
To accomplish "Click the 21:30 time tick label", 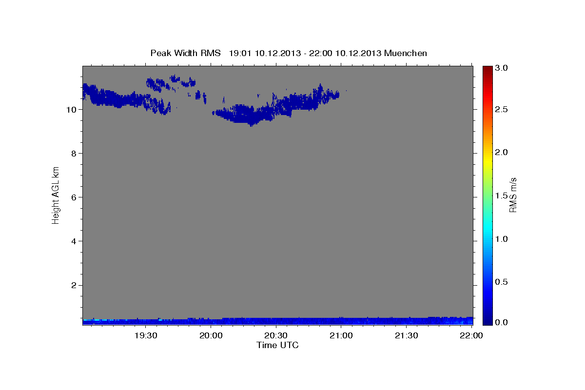I will 406,335.
